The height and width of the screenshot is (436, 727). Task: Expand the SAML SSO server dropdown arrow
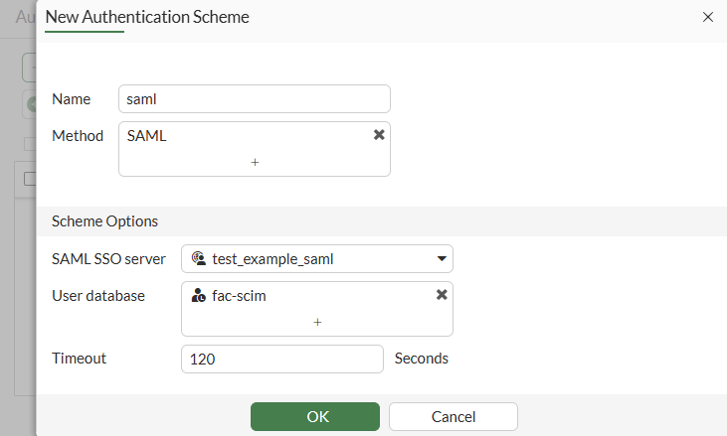point(442,259)
